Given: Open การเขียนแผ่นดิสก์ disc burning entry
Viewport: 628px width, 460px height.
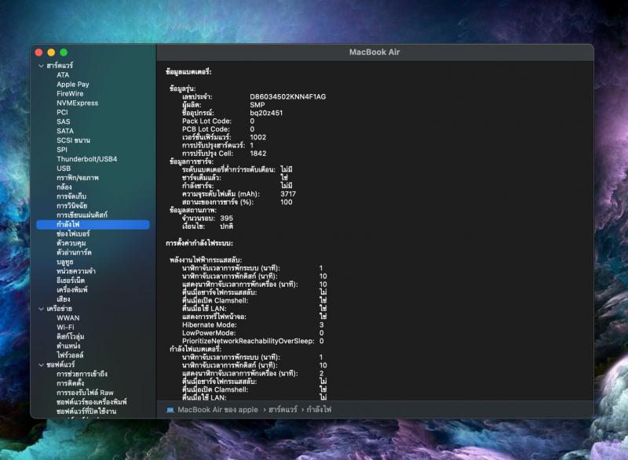Looking at the screenshot, I should (x=82, y=215).
